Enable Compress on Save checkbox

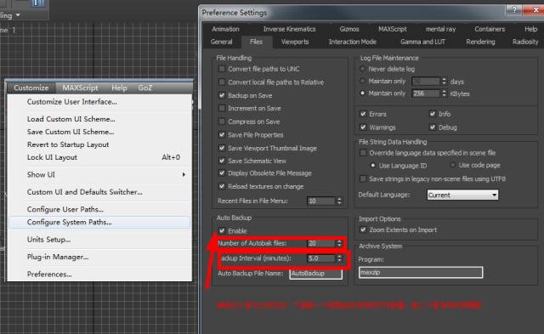[222, 122]
